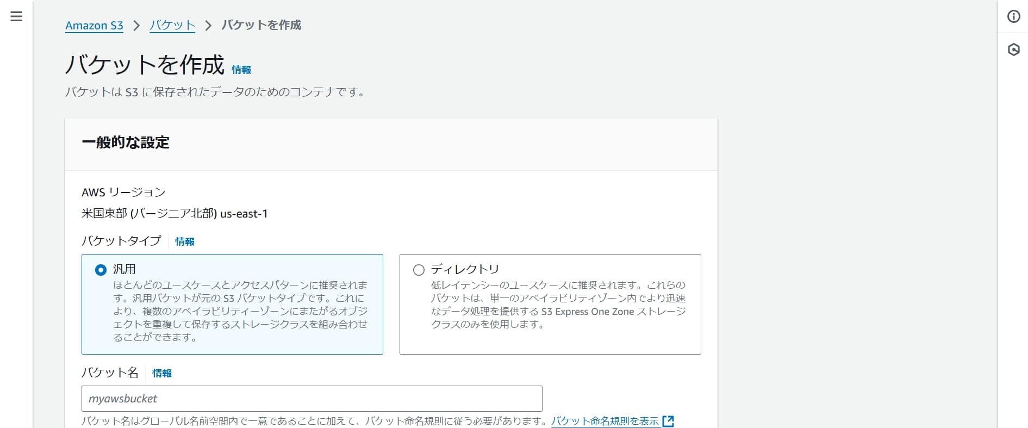This screenshot has width=1028, height=428.
Task: Click the bucket name input field
Action: click(312, 399)
